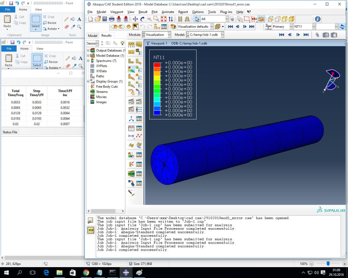Toggle shaded render style cube
348x278 pixels.
pyautogui.click(x=291, y=19)
